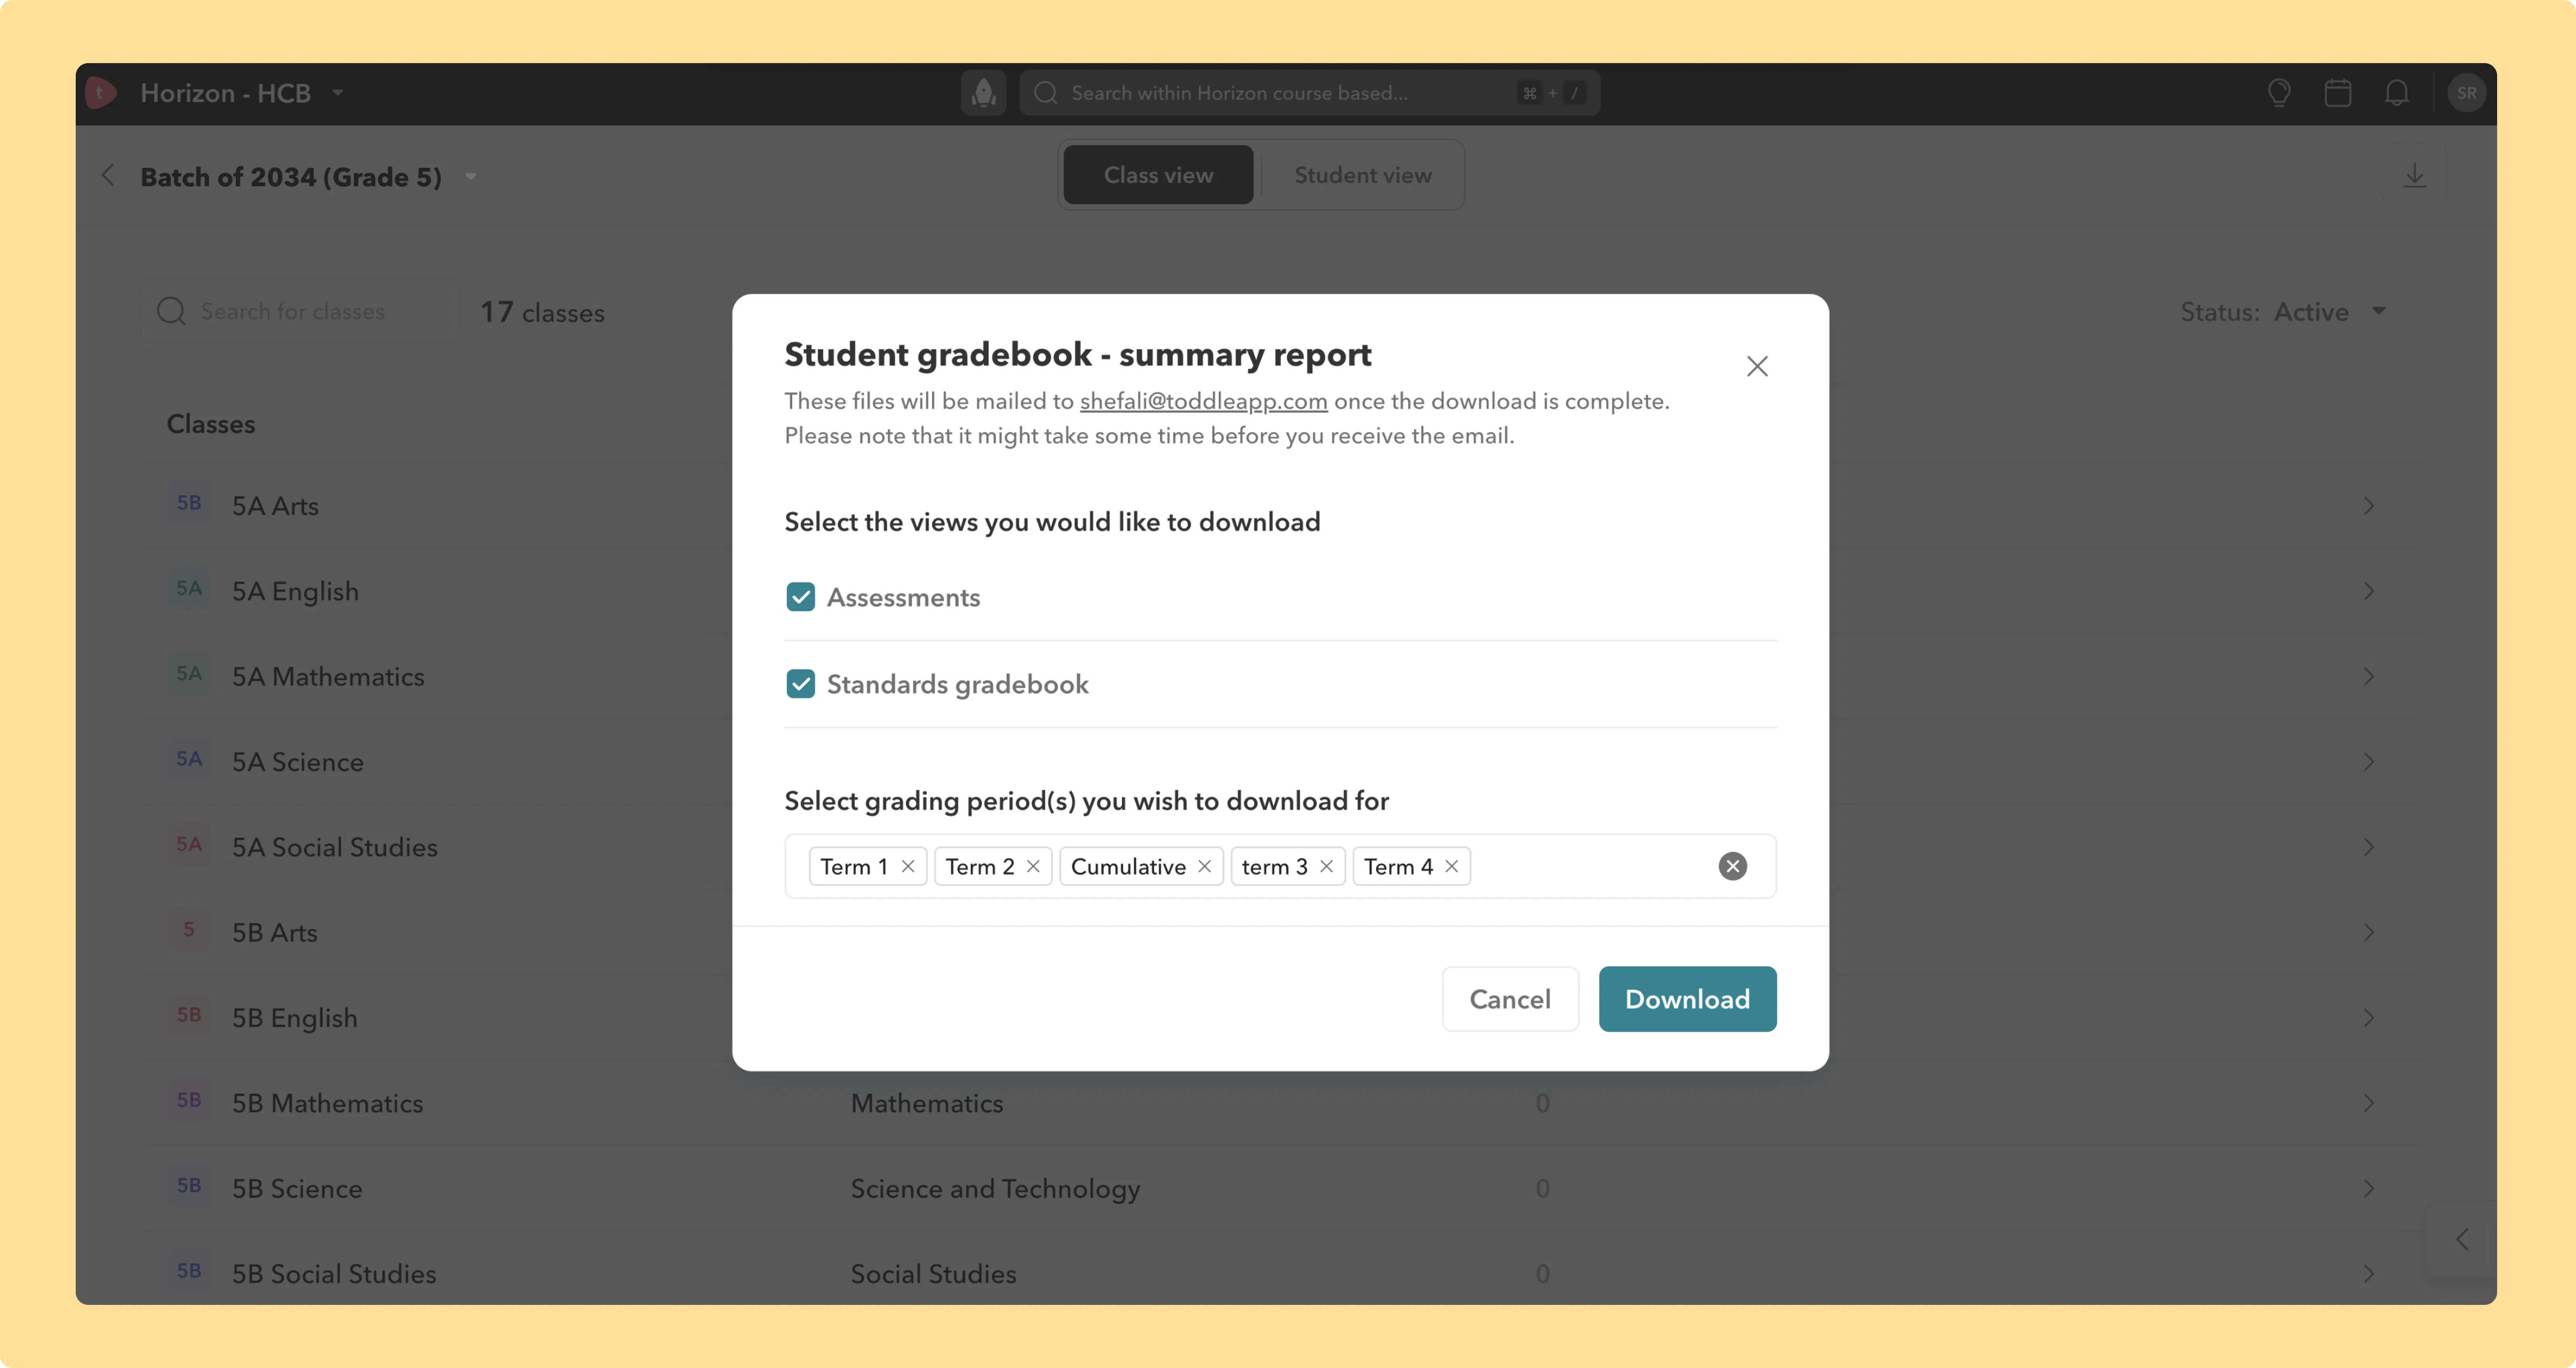Open the calendar icon in top bar
Image resolution: width=2576 pixels, height=1368 pixels.
[2337, 93]
